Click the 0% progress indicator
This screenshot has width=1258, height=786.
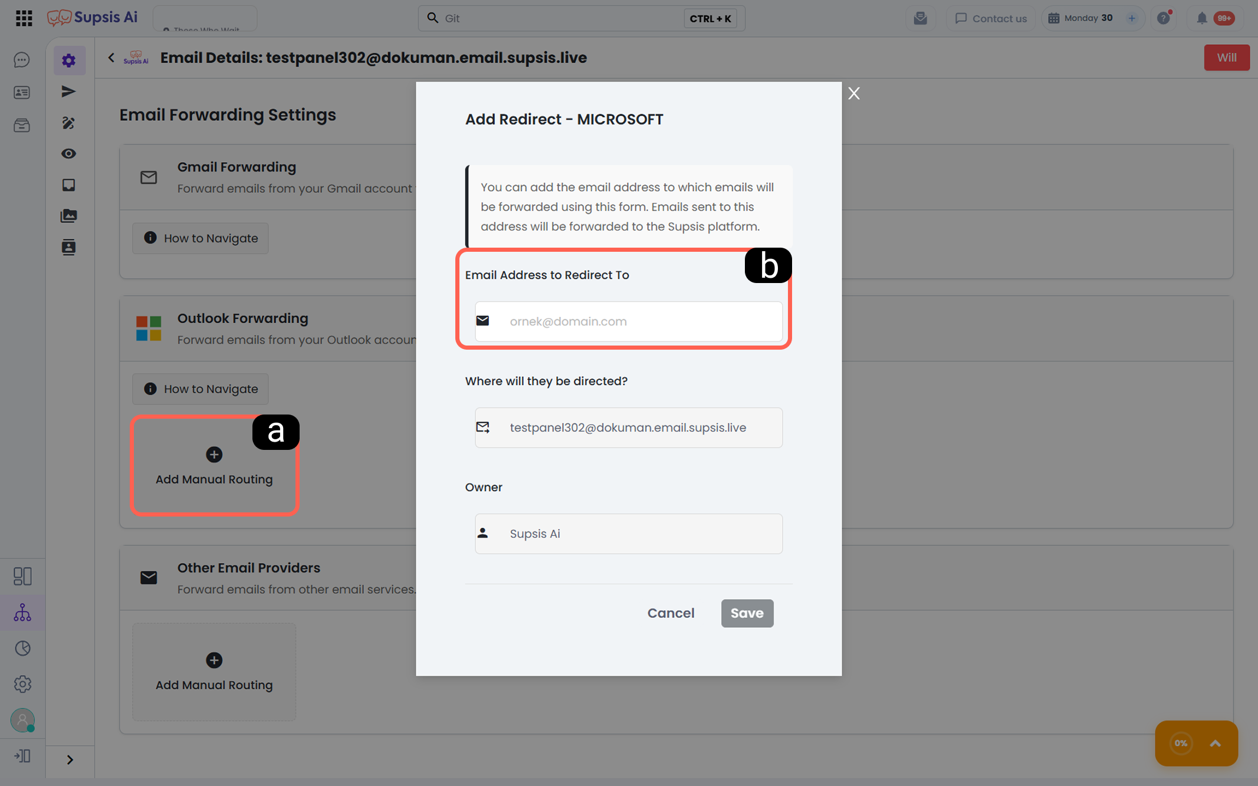click(x=1181, y=744)
